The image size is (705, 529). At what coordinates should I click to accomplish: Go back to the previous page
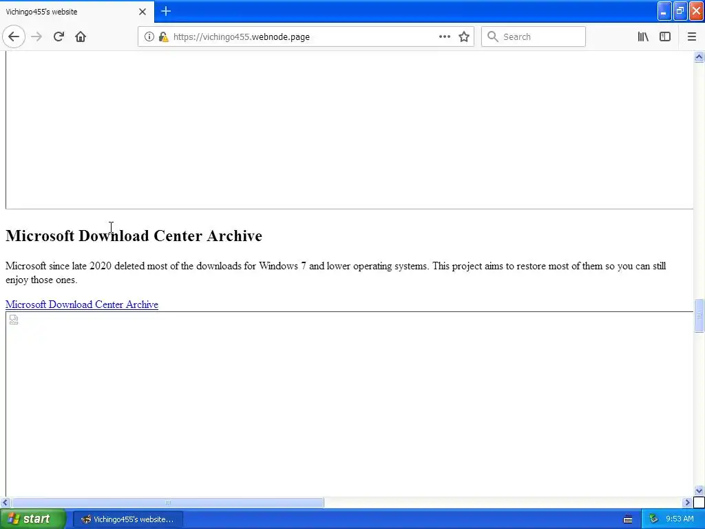pos(14,37)
